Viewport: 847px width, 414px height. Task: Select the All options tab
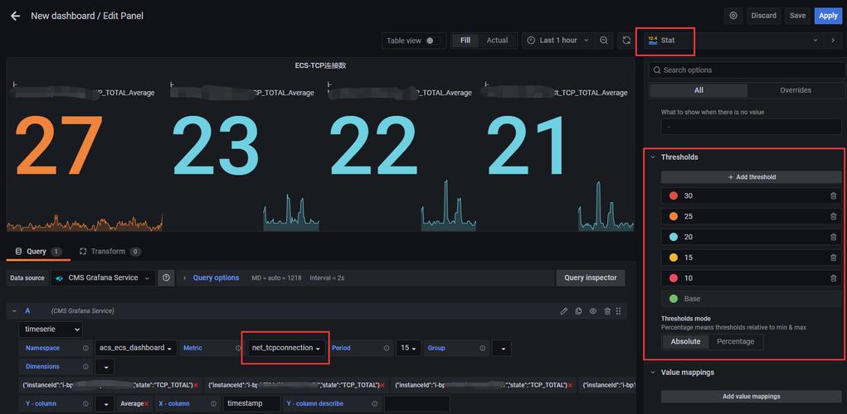pyautogui.click(x=699, y=90)
